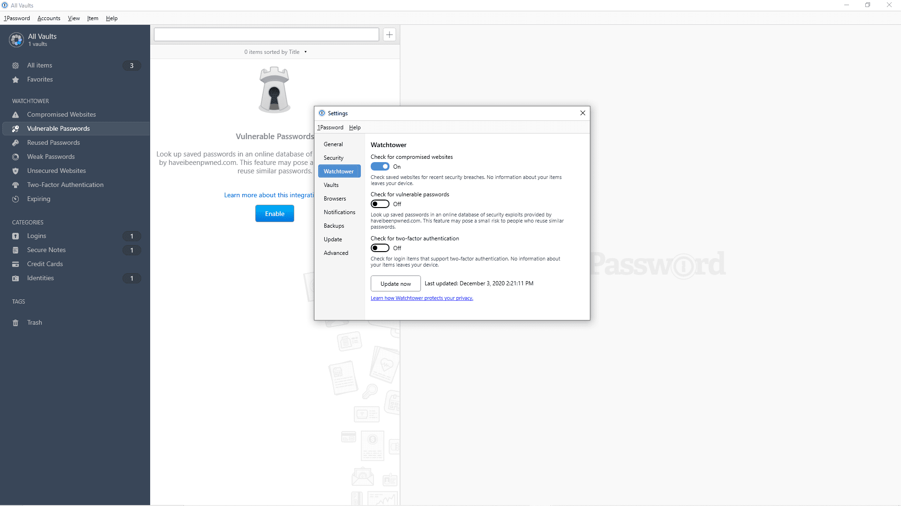Screen dimensions: 901x506
Task: Click the search input field
Action: (x=266, y=35)
